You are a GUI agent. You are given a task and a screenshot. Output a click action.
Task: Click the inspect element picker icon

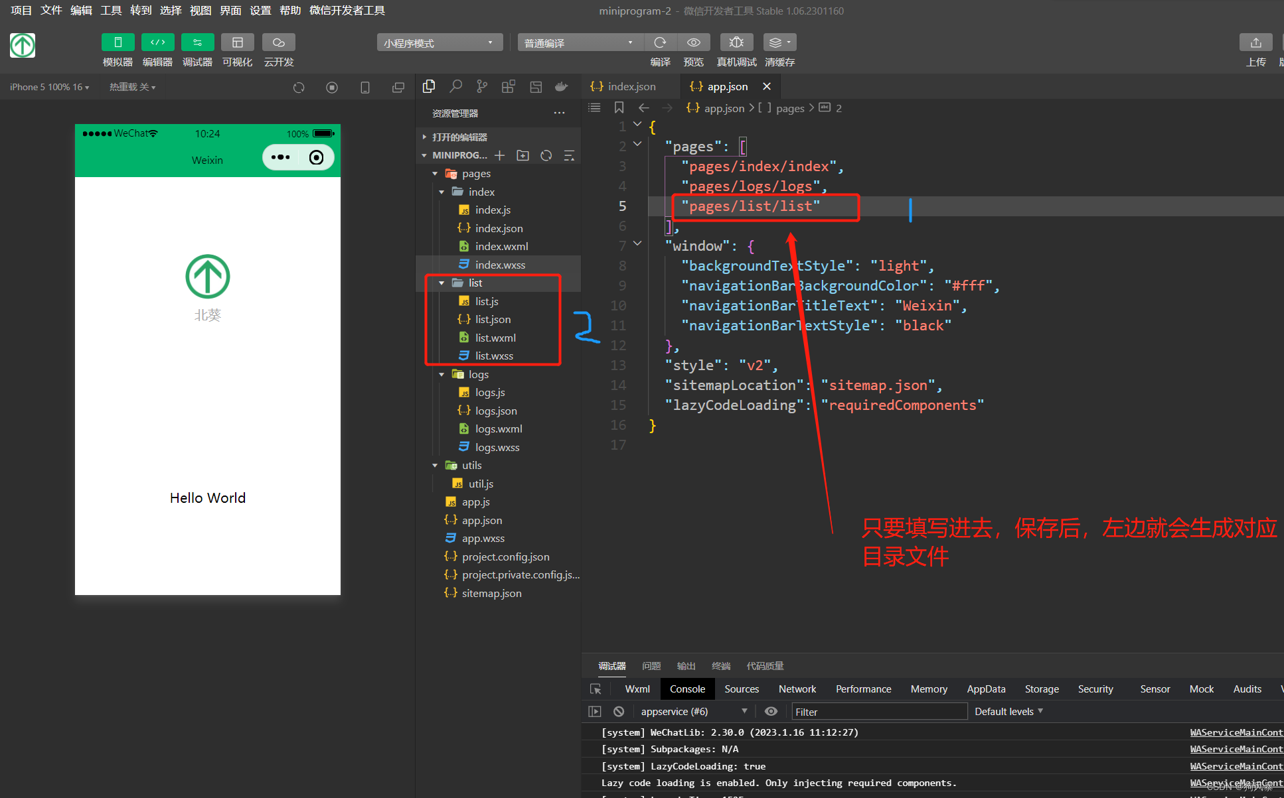pos(596,689)
